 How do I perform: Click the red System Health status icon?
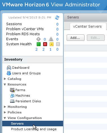point(45,44)
